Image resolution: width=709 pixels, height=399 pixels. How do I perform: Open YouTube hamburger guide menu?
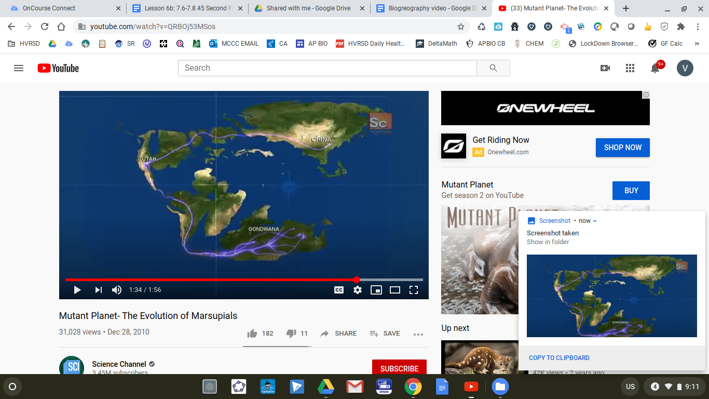(x=19, y=68)
